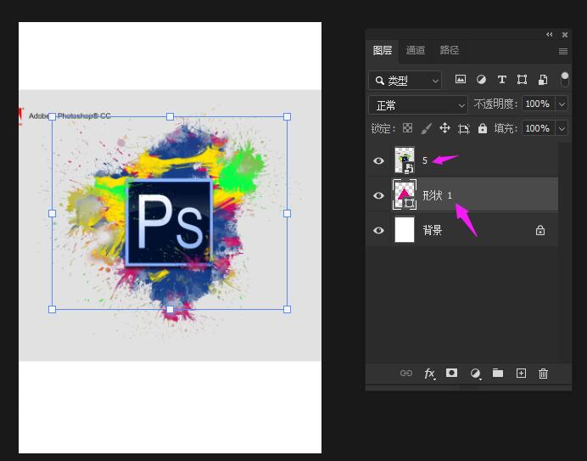Viewport: 587px width, 461px height.
Task: Click the padlock on 背景 layer
Action: click(x=540, y=230)
